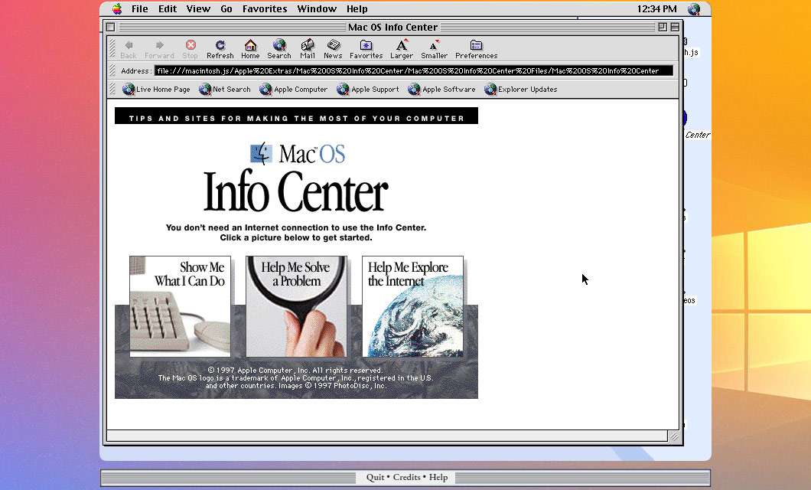Viewport: 811px width, 490px height.
Task: Click the Explorer application menu icon
Action: (x=694, y=8)
